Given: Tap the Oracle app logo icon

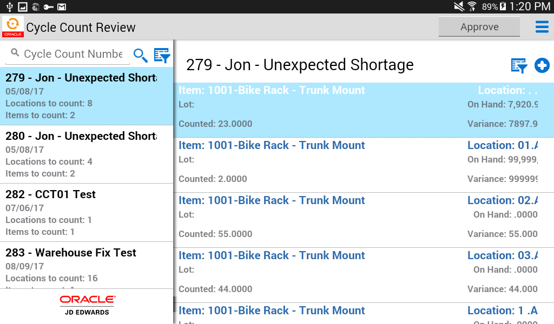Looking at the screenshot, I should pos(13,27).
